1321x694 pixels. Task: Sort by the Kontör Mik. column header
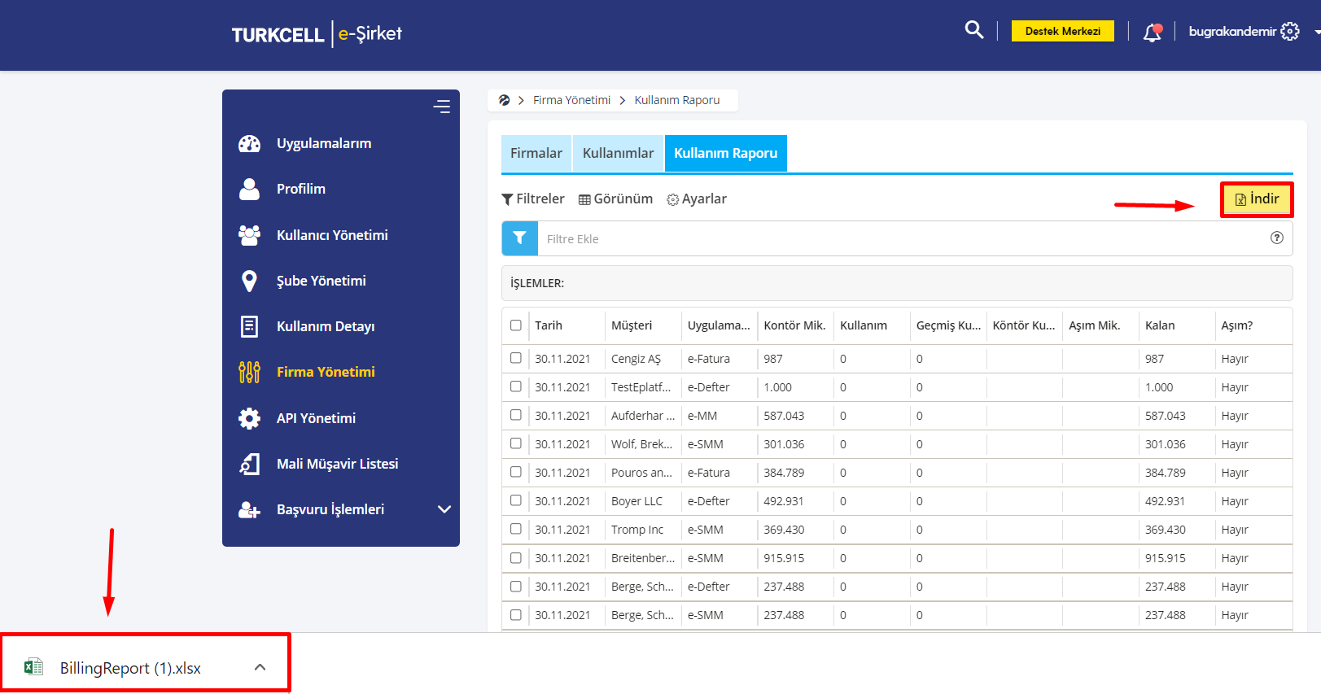pyautogui.click(x=794, y=325)
